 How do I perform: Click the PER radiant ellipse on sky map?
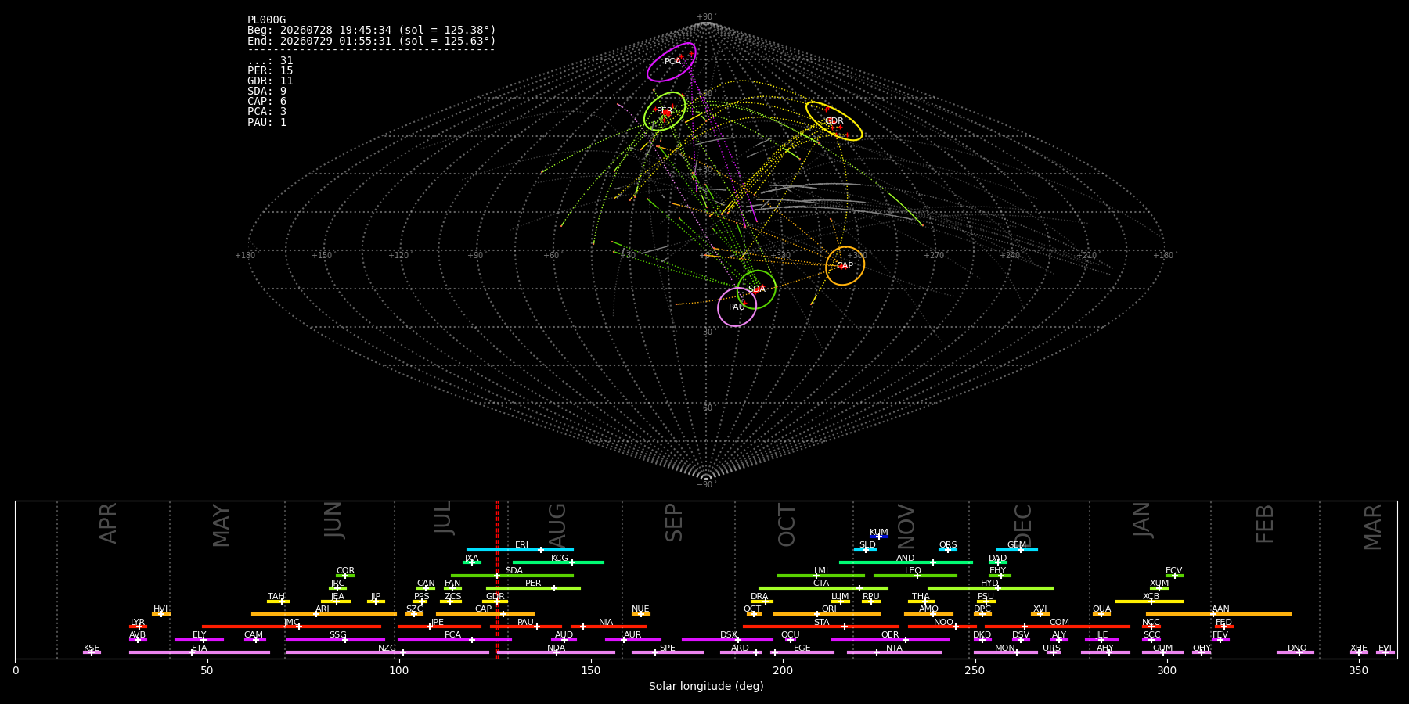(x=665, y=111)
